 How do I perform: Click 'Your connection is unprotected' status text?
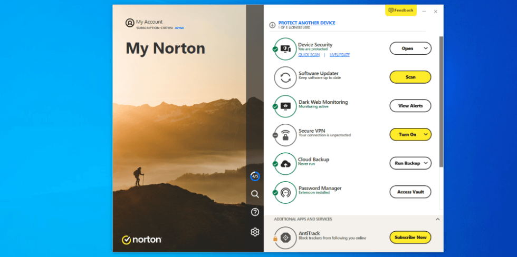click(324, 135)
